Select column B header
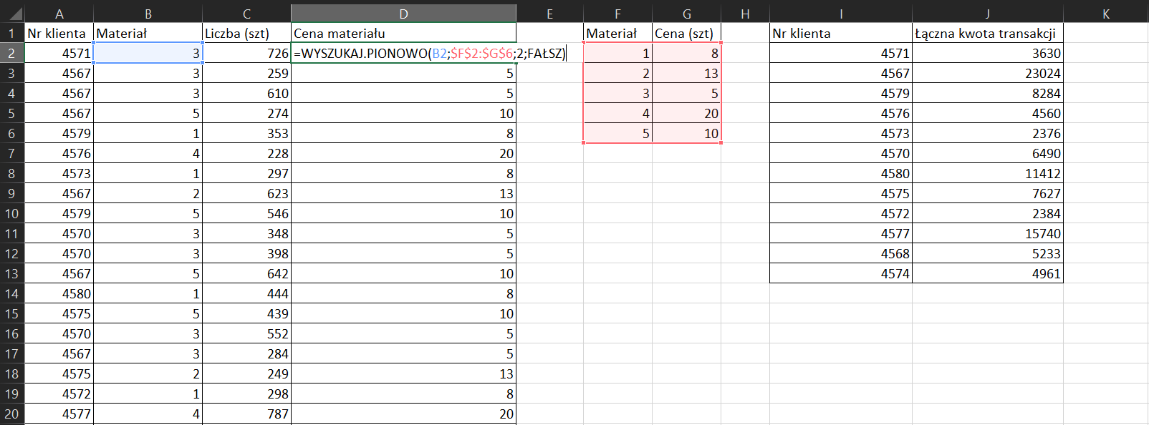Viewport: 1149px width, 425px height. pos(148,14)
